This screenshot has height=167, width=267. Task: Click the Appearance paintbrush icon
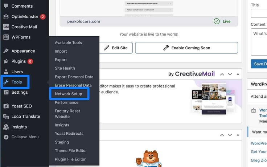6,51
